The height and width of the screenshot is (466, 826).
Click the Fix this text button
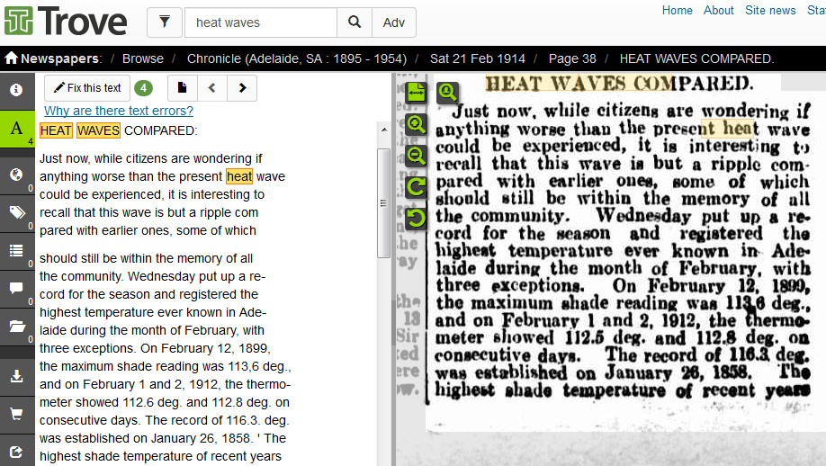(x=87, y=88)
